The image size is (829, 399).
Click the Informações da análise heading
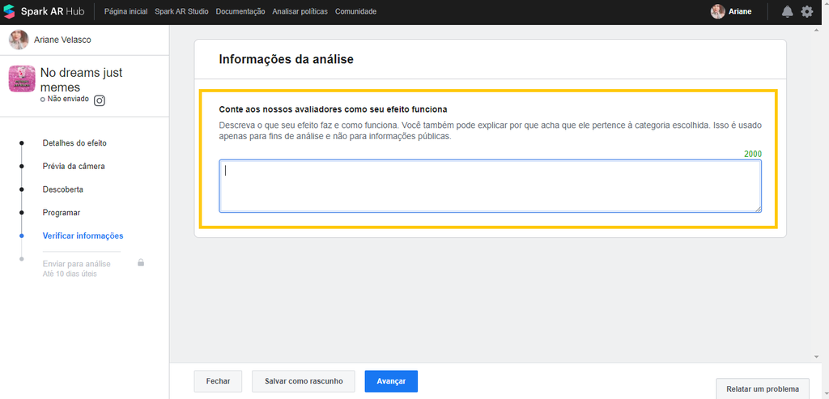click(x=286, y=59)
